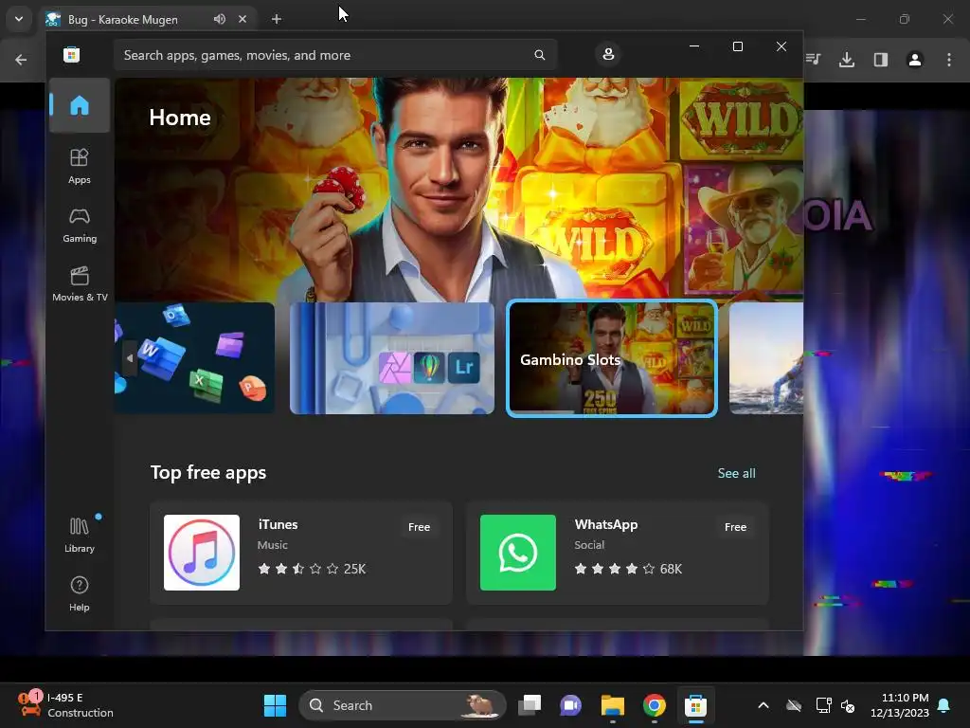Open the Windows Start menu
Image resolution: width=970 pixels, height=728 pixels.
point(275,705)
